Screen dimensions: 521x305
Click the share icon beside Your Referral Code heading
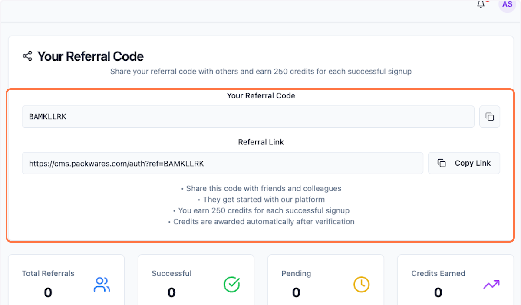tap(27, 56)
